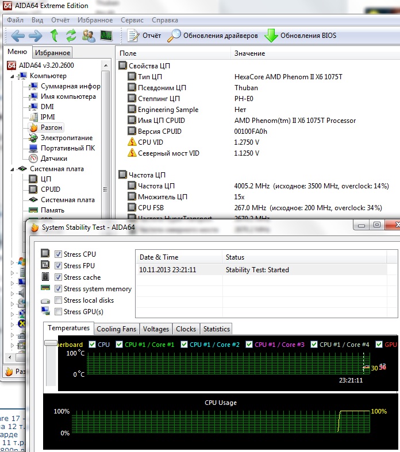Open the Справка menu
Viewport: 400px width, 452px height.
pyautogui.click(x=165, y=20)
